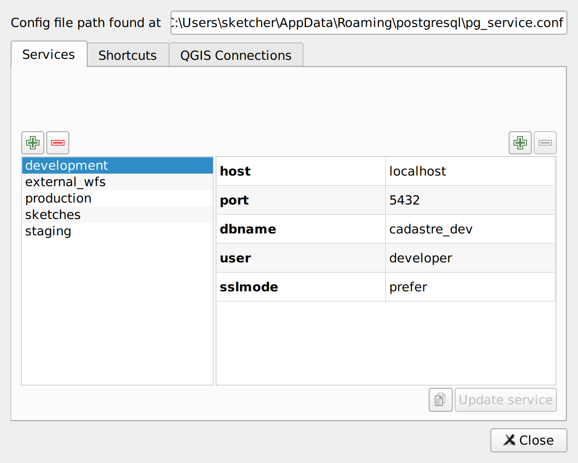Click the green plus to add a new service

click(x=32, y=143)
